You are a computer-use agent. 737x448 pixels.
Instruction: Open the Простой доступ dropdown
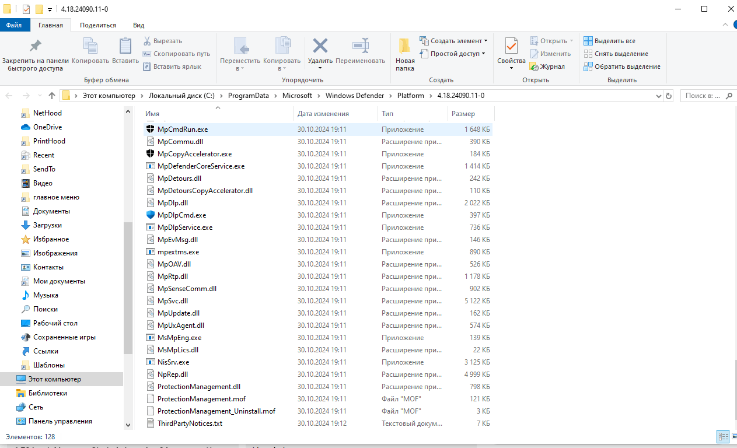452,53
